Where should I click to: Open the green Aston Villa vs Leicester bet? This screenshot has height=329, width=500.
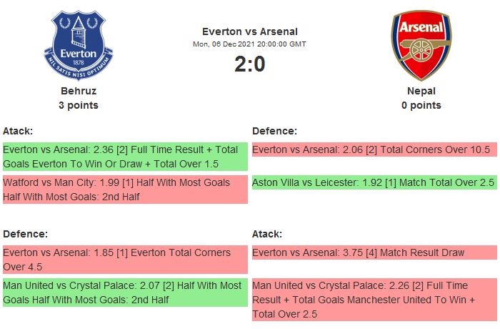click(x=374, y=182)
